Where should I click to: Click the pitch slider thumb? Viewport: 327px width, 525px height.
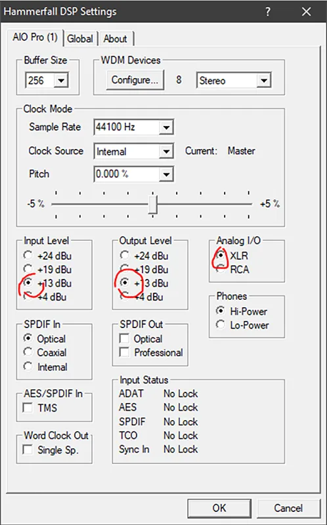pyautogui.click(x=153, y=204)
